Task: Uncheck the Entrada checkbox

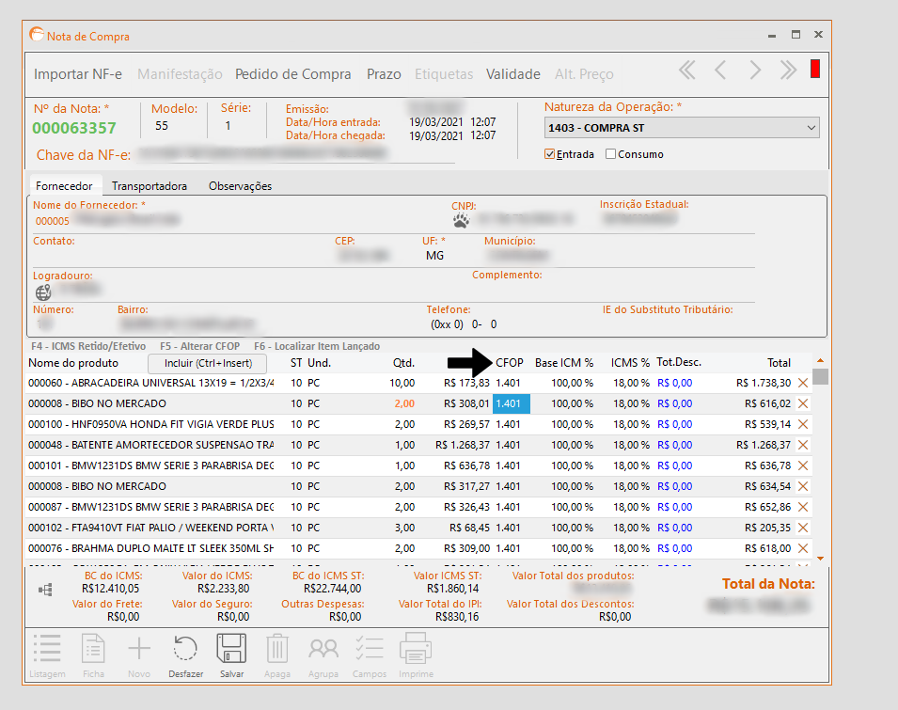Action: (x=550, y=154)
